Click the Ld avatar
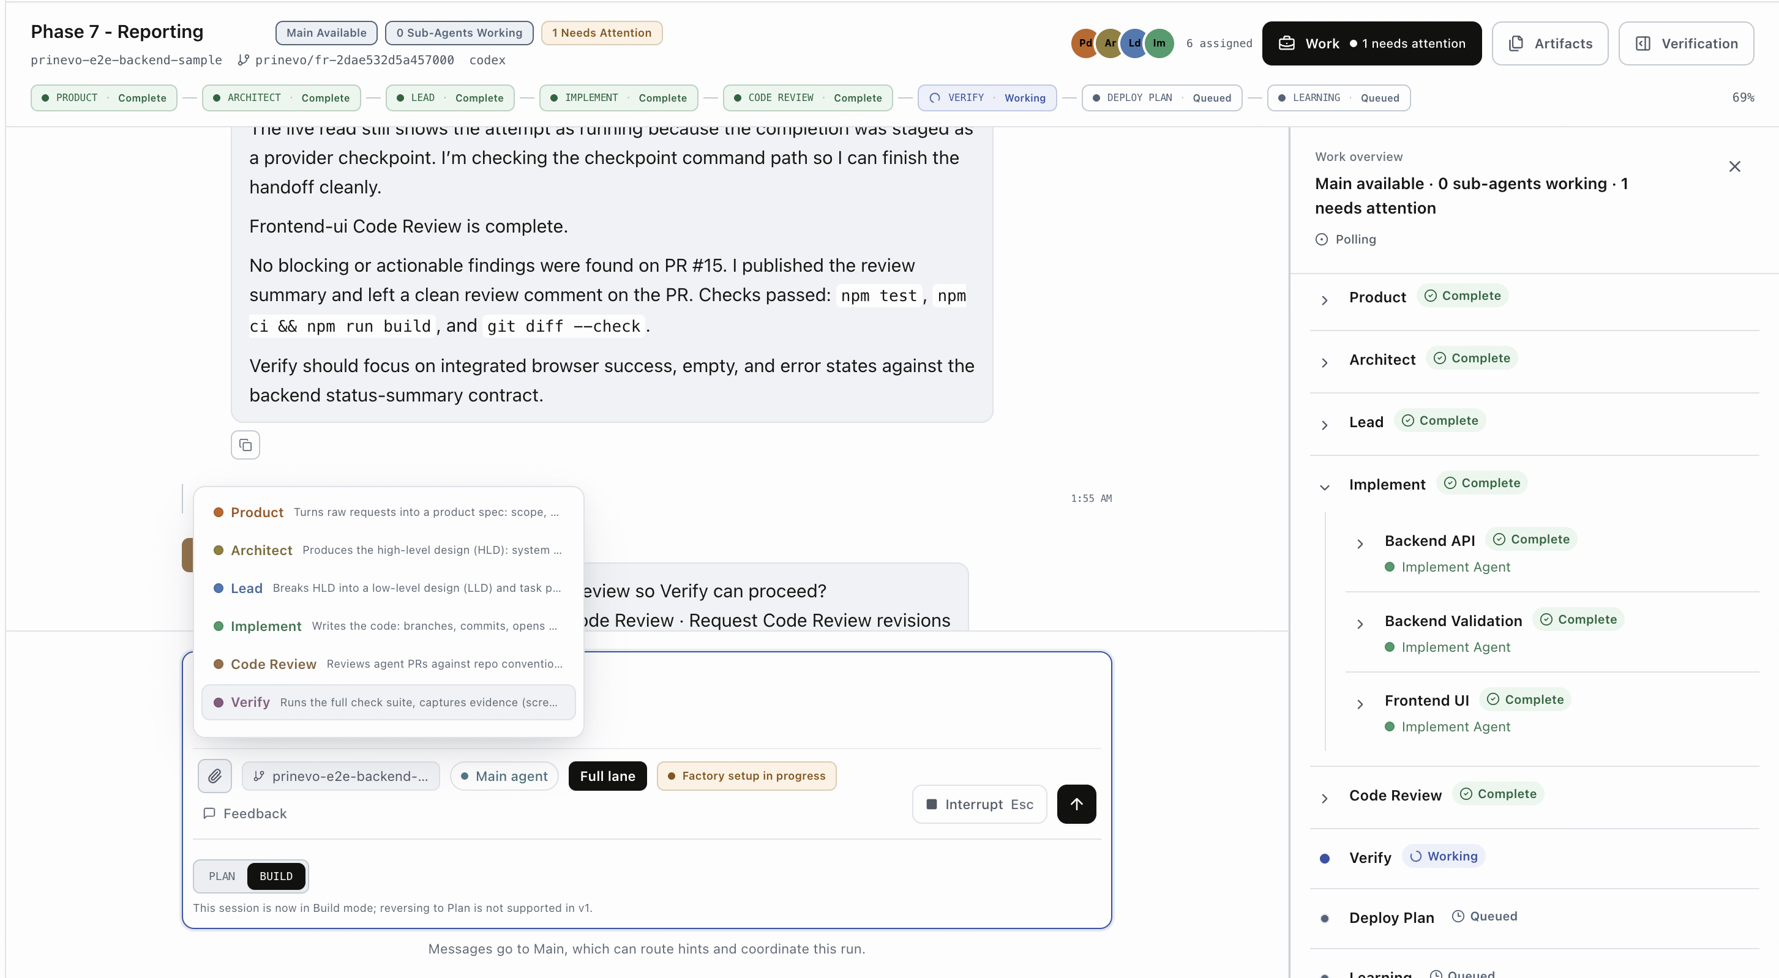Screen dimensions: 1779x978 (x=1134, y=43)
